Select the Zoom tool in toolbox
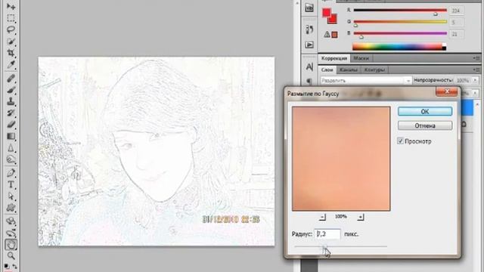This screenshot has width=484, height=272. pos(11,256)
